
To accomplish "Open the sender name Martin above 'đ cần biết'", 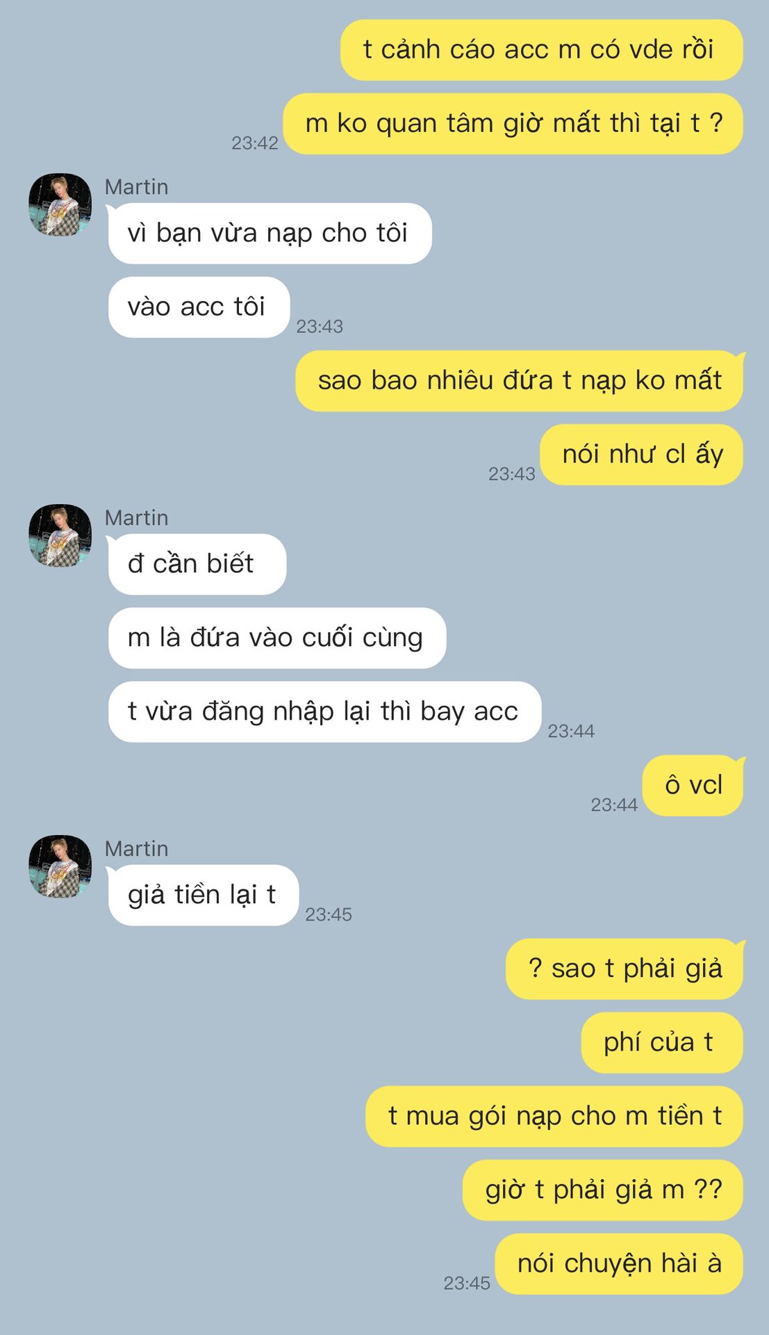I will [x=136, y=518].
